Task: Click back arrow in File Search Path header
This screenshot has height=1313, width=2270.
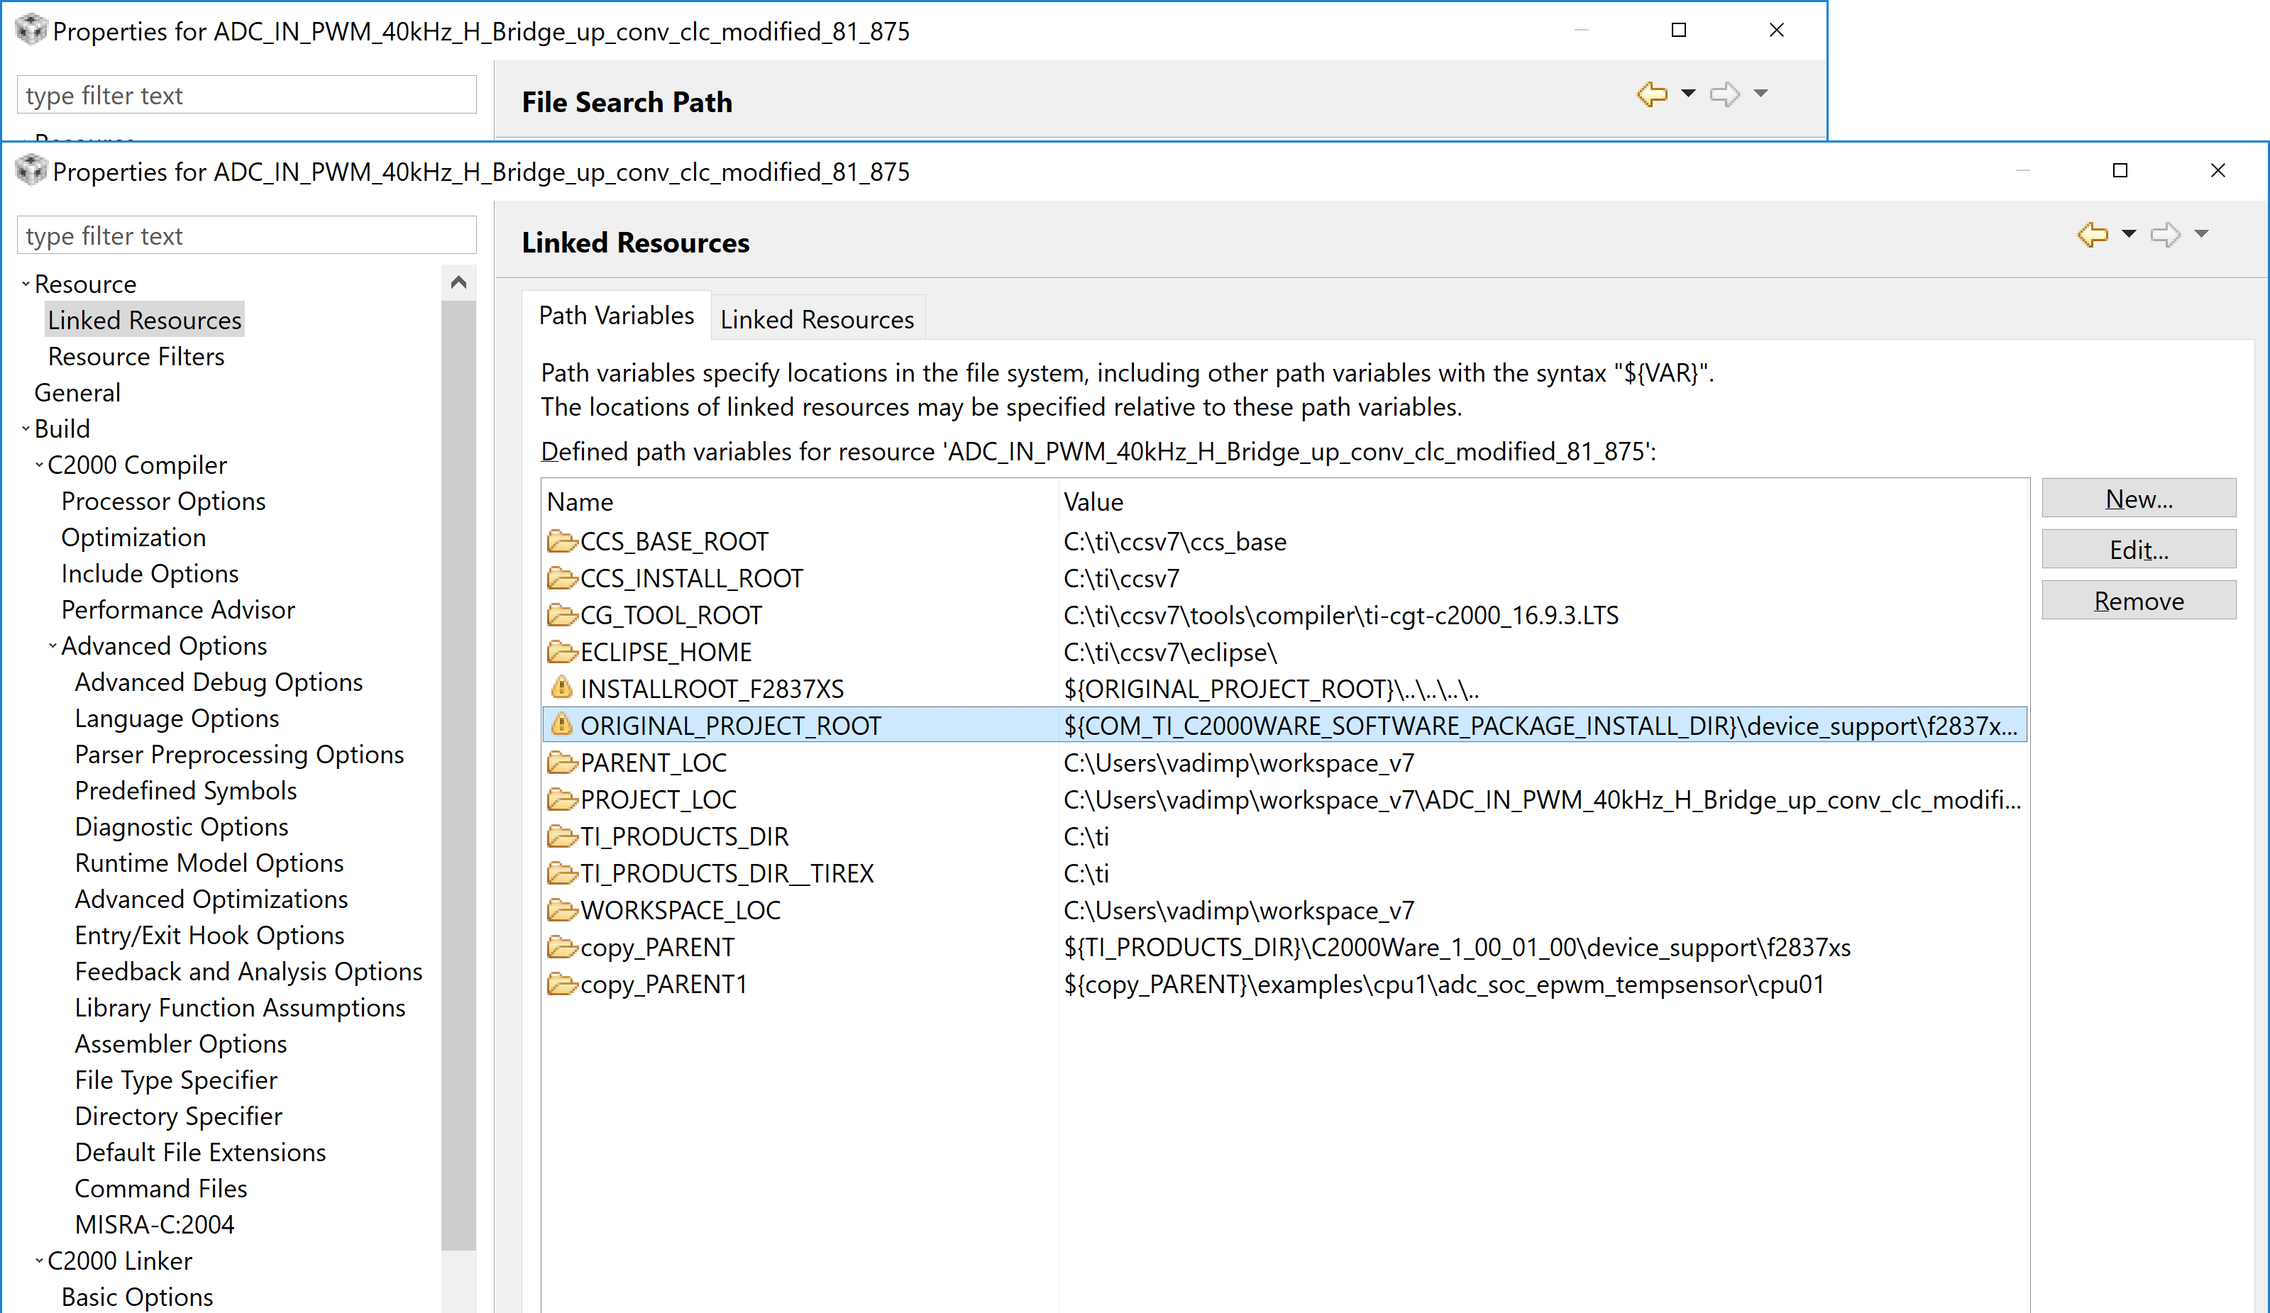Action: click(1652, 94)
